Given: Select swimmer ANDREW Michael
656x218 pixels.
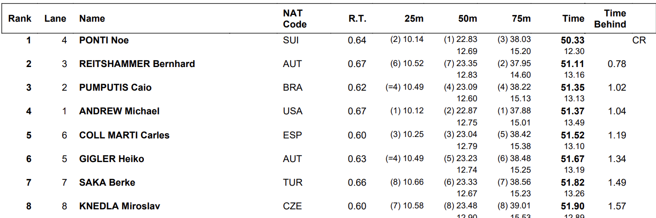Looking at the screenshot, I should (x=119, y=111).
